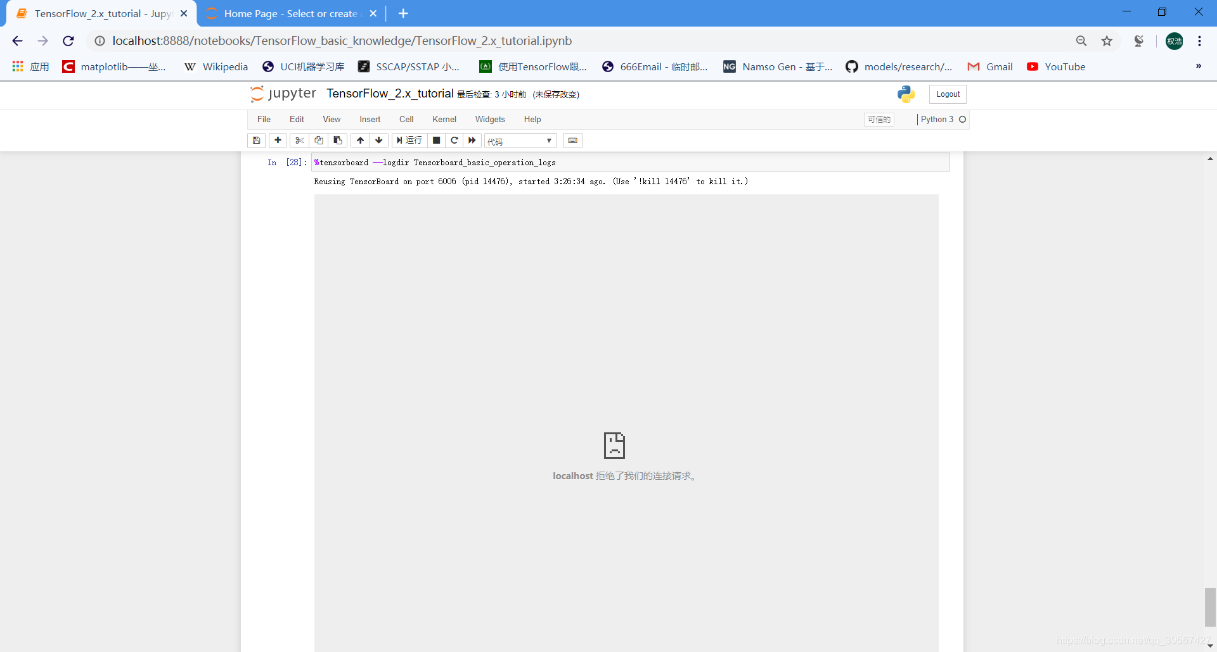Open the matplotlib bookmark
Viewport: 1217px width, 652px height.
[114, 66]
